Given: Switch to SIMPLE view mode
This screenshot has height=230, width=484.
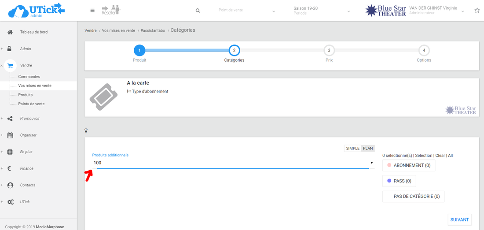Looking at the screenshot, I should click(x=352, y=148).
